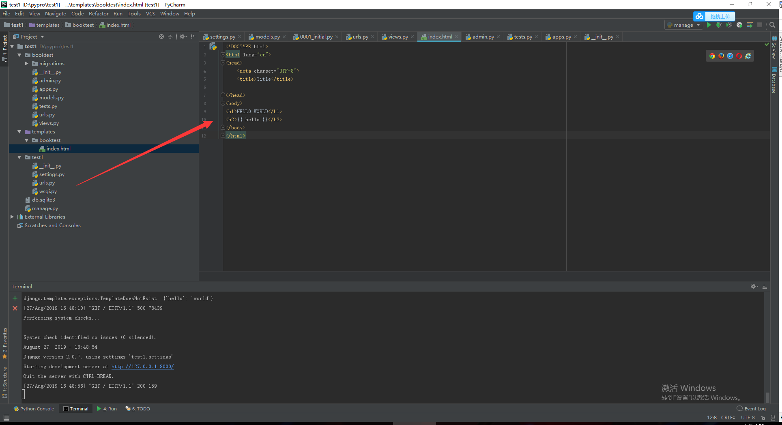
Task: Open the manage run configuration dropdown
Action: pos(684,25)
